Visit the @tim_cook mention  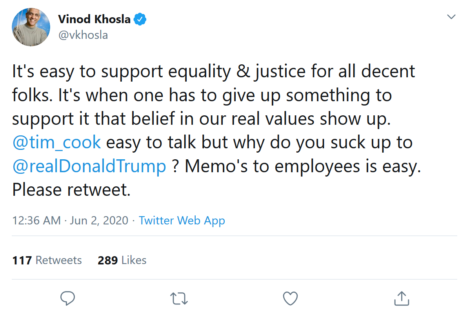[56, 142]
